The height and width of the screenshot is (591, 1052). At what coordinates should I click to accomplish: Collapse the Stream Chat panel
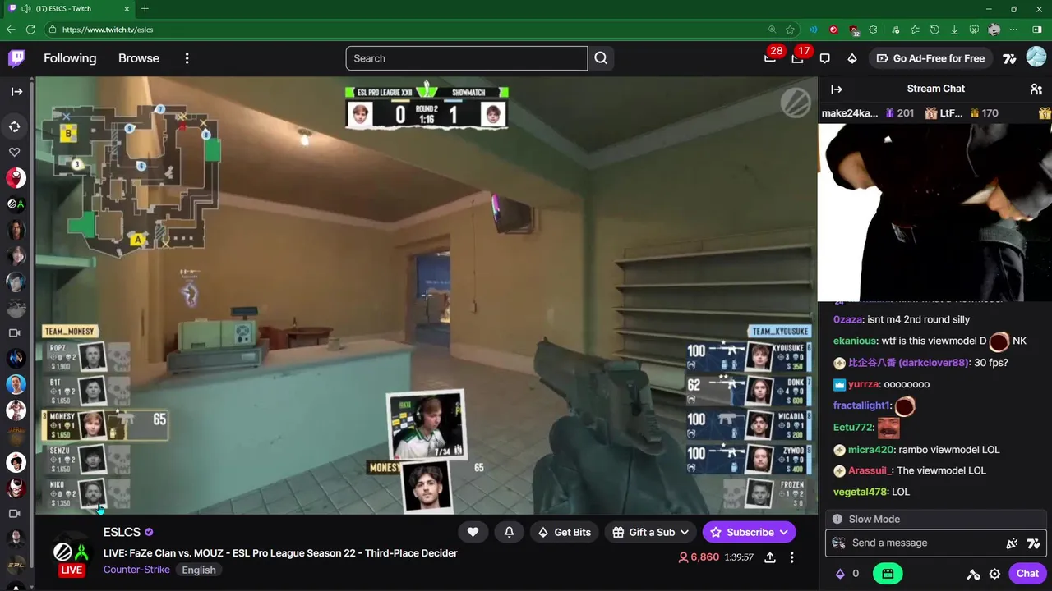pyautogui.click(x=837, y=89)
